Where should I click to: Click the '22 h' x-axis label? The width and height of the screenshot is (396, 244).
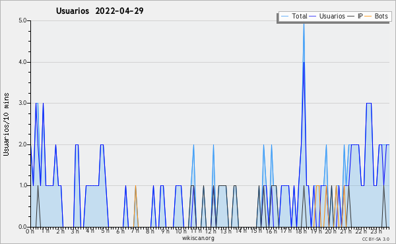click(x=361, y=231)
